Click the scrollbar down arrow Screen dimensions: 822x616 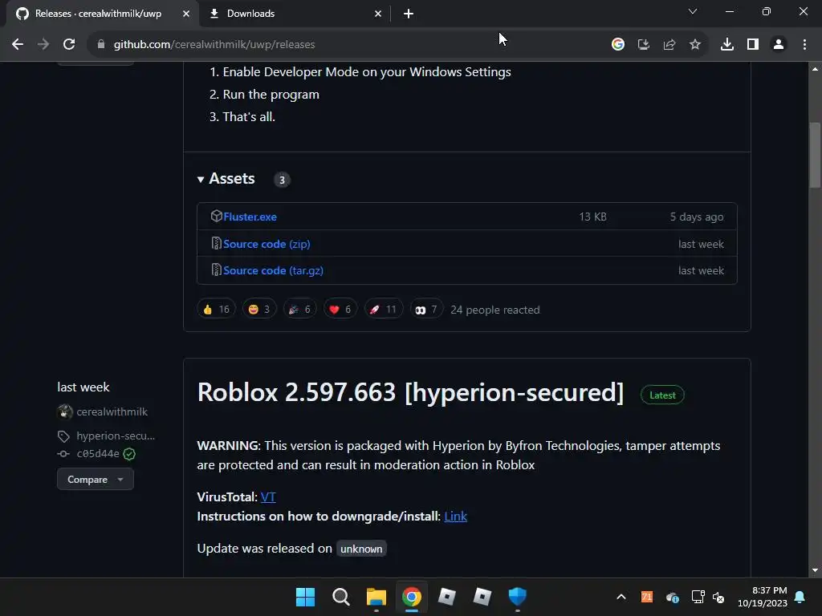(815, 570)
